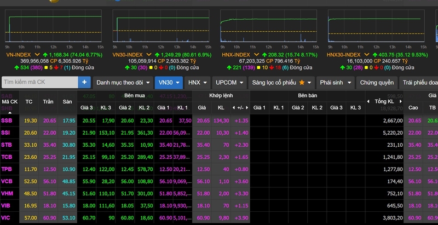Click the HNX-INDEX intraday chart
438x225 pixels.
268,26
